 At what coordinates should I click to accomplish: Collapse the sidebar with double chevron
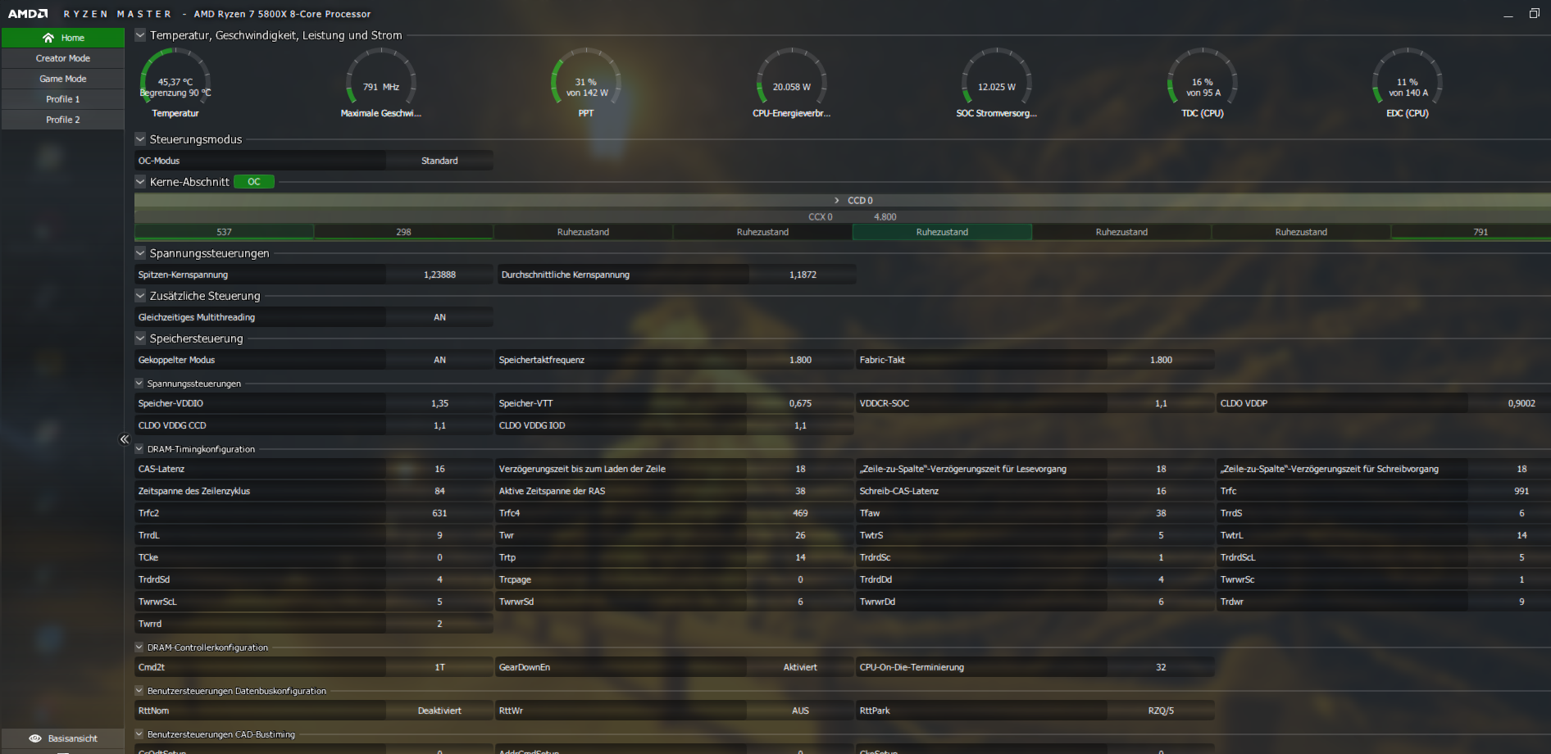pos(125,439)
